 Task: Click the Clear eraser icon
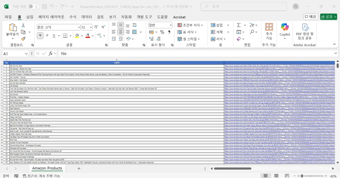click(239, 39)
